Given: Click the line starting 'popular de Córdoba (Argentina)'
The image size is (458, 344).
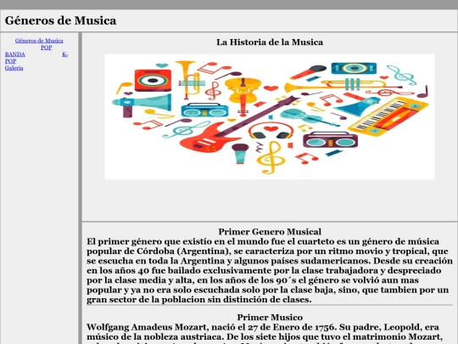Looking at the screenshot, I should (267, 251).
